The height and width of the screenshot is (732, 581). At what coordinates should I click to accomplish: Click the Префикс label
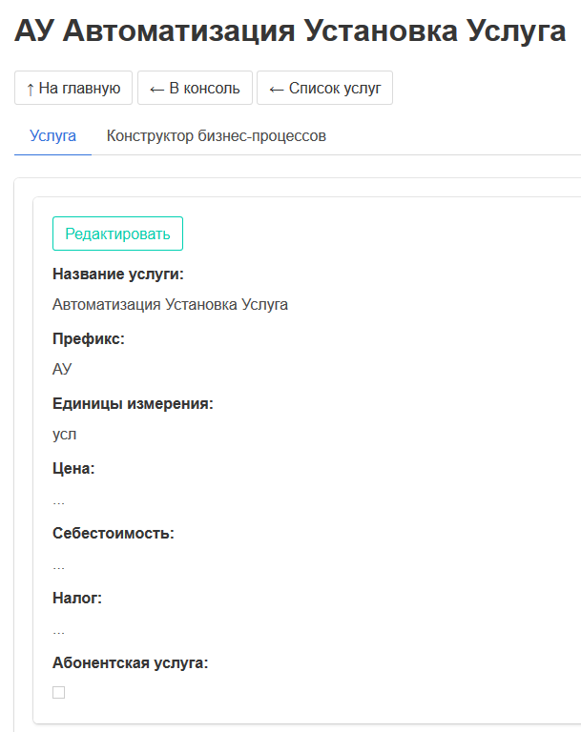pos(89,338)
